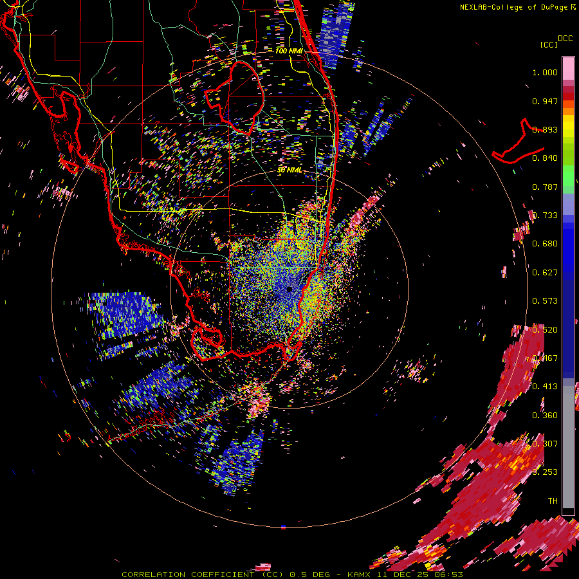579x579 pixels.
Task: Click the TH threshold label
Action: 553,501
